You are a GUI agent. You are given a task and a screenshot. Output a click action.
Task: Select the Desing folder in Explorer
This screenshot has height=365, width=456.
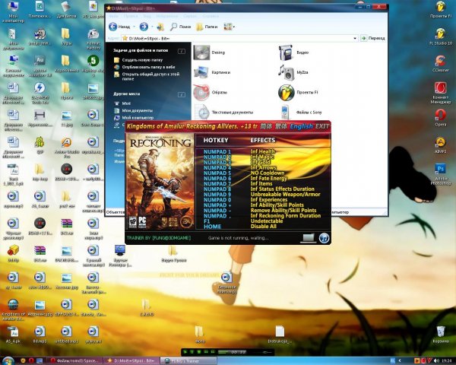click(x=210, y=52)
